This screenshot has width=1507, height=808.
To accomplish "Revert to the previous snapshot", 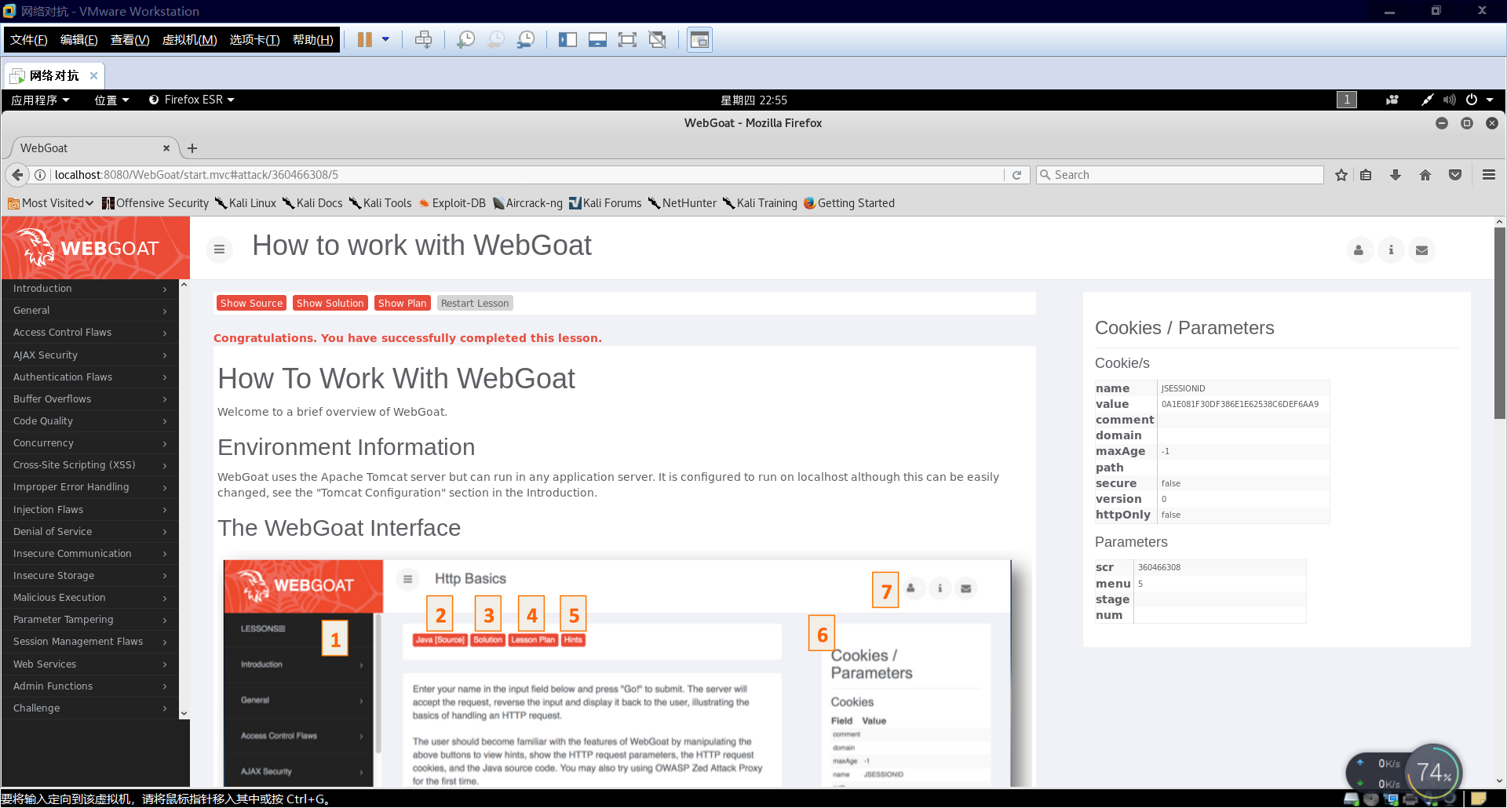I will tap(496, 39).
